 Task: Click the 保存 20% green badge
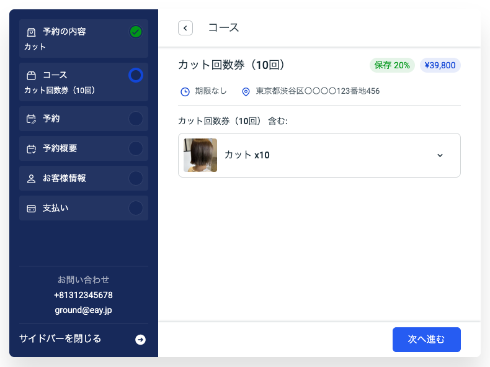pos(392,65)
